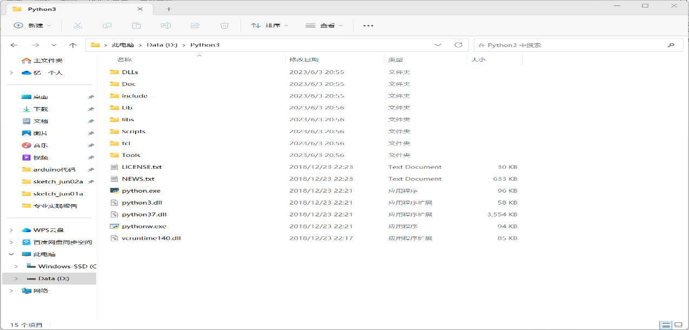Go forward with the right arrow
This screenshot has width=689, height=330.
click(35, 45)
